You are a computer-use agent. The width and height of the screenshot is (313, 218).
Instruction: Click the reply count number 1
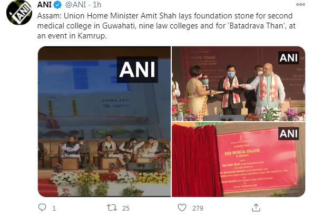[x=54, y=209]
